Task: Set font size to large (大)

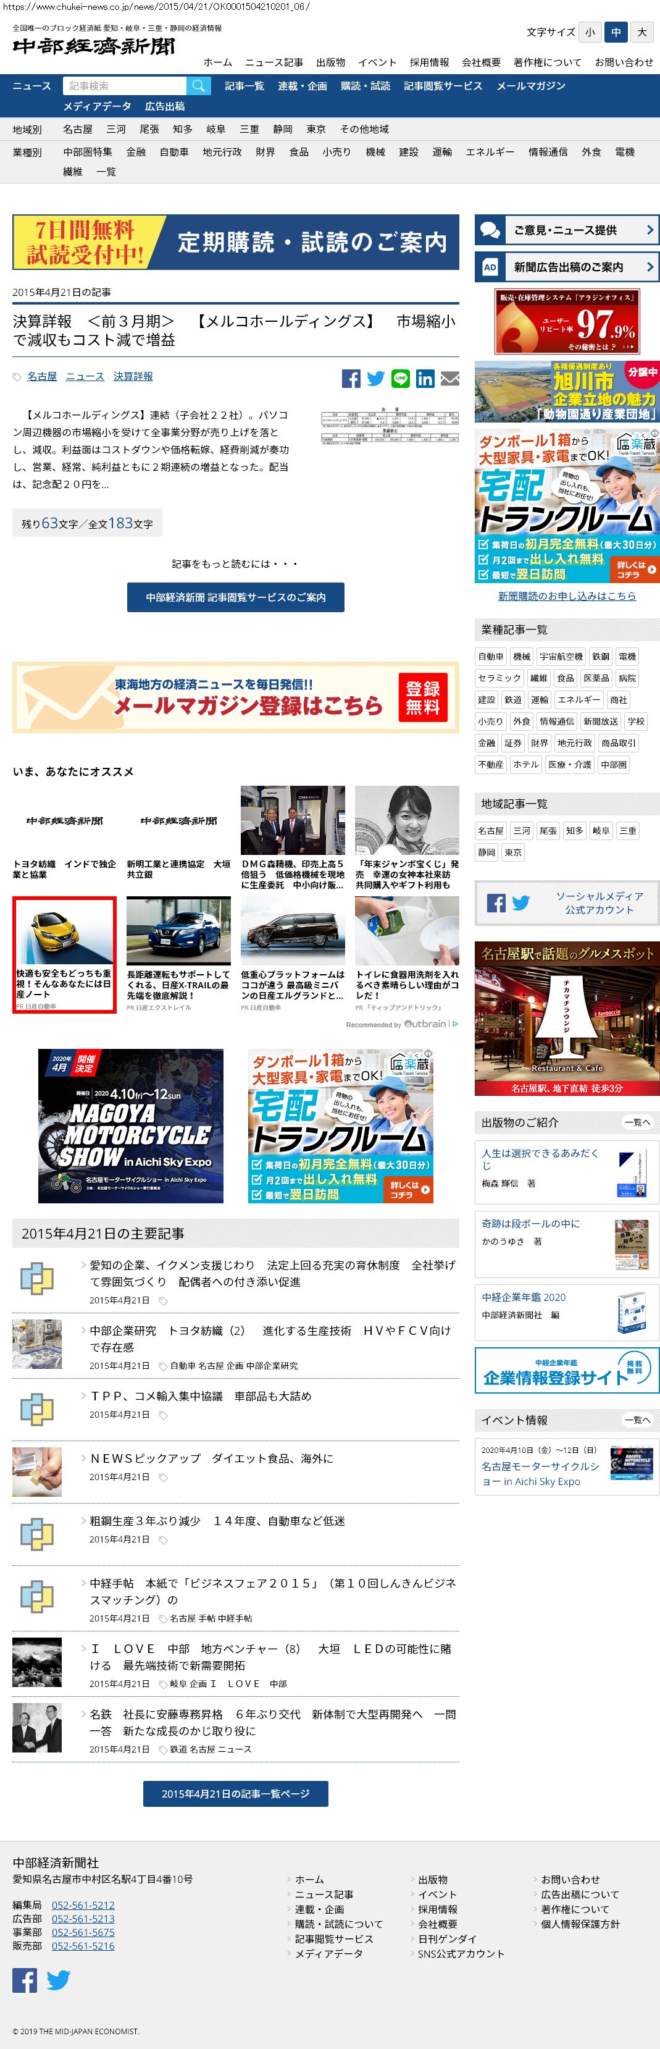Action: [641, 32]
